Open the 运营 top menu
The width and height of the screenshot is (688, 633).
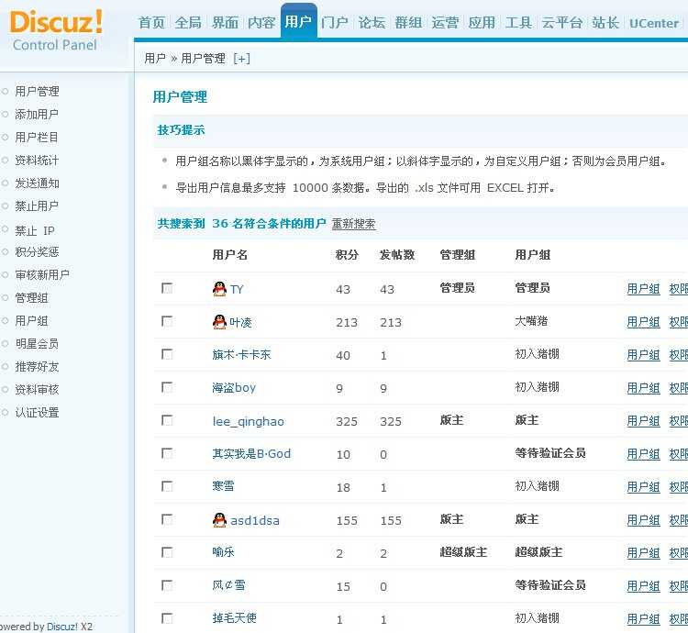click(445, 23)
